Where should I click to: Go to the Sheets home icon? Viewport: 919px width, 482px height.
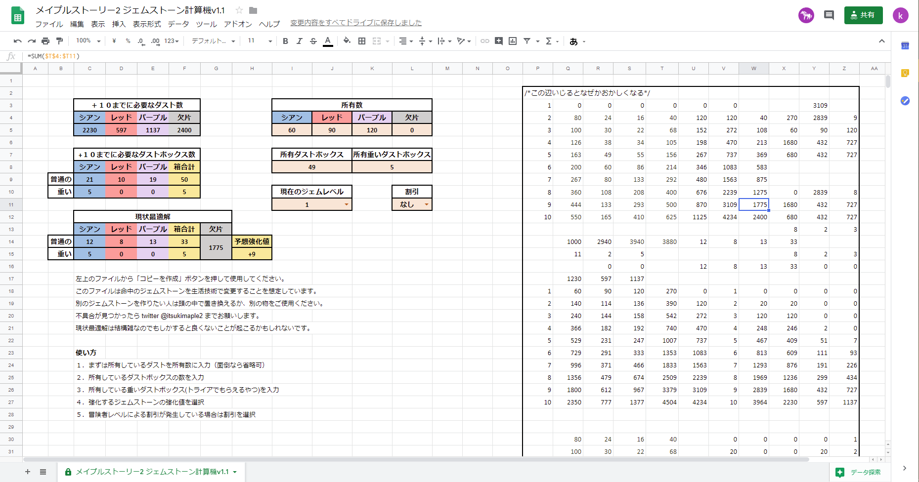coord(18,16)
